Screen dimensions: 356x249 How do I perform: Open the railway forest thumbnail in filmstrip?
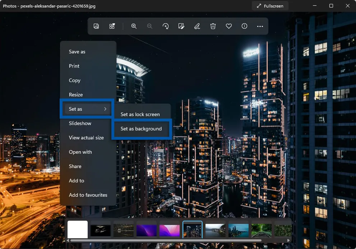pyautogui.click(x=261, y=230)
